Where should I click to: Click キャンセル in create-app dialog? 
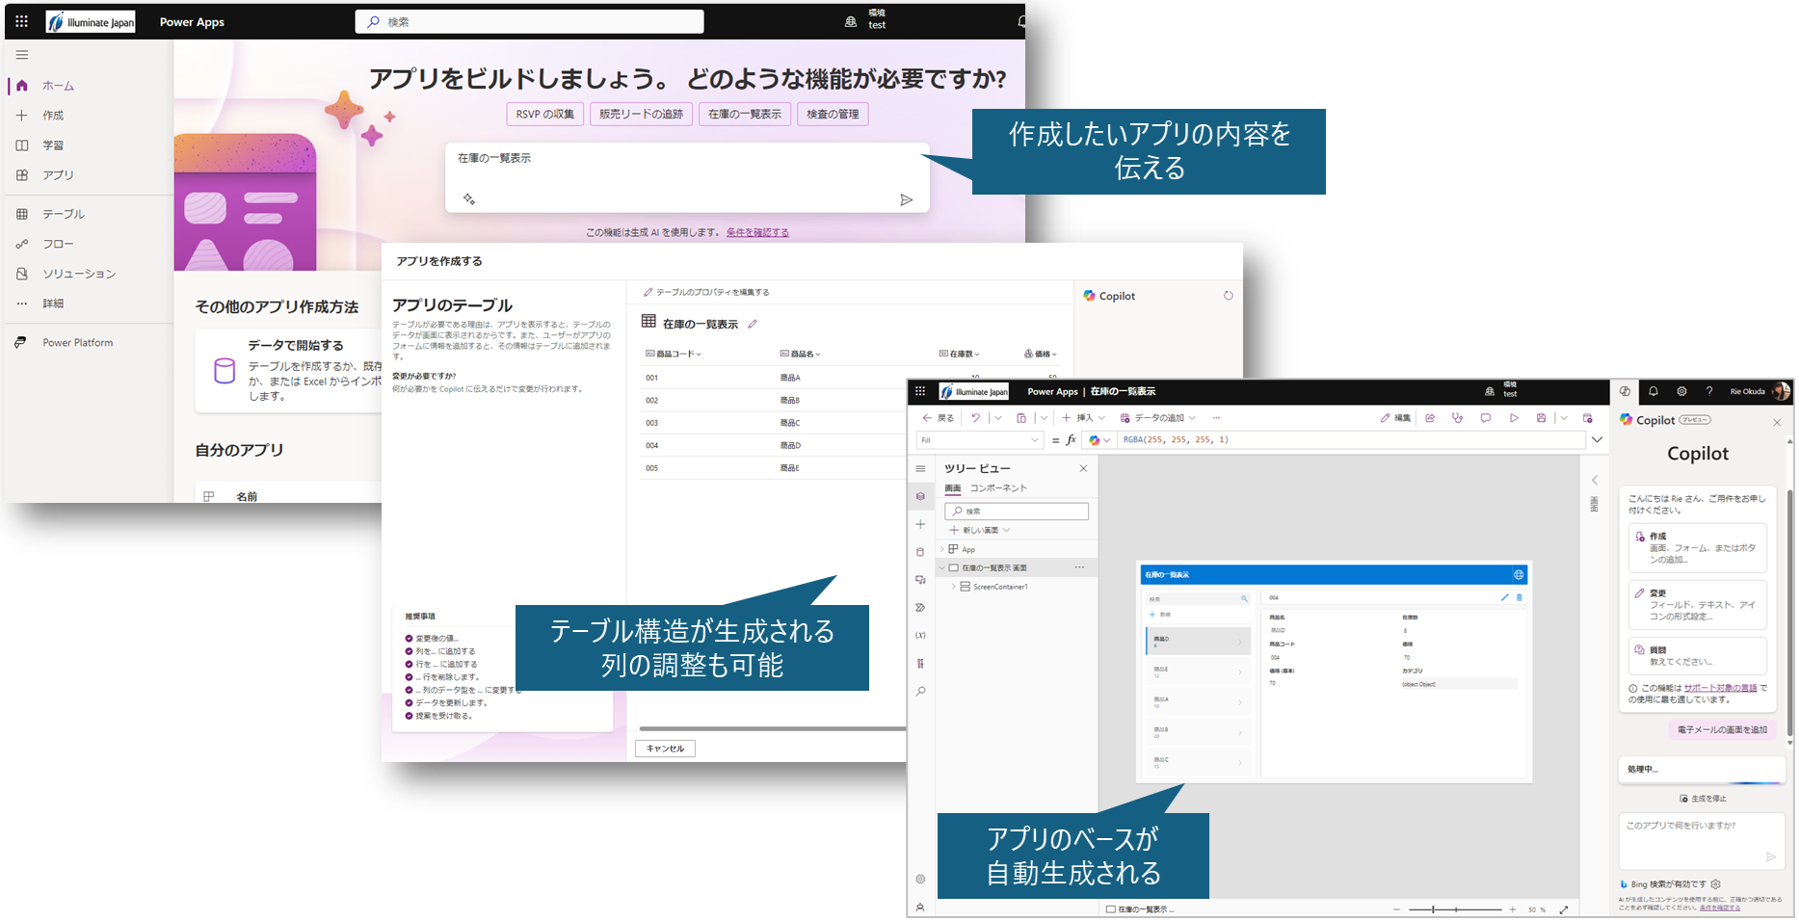[665, 749]
